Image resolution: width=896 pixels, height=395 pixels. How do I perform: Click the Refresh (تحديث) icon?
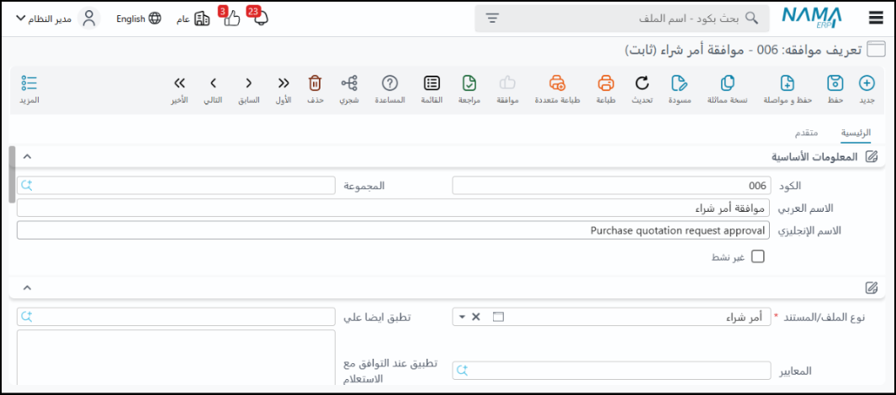[642, 83]
